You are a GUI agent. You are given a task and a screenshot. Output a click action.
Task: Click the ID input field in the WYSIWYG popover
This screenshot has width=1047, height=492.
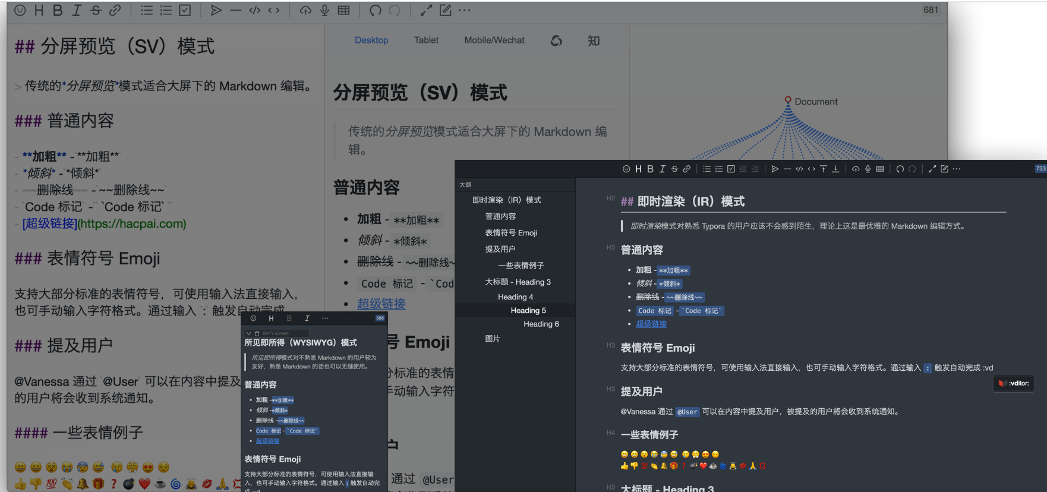coord(285,333)
